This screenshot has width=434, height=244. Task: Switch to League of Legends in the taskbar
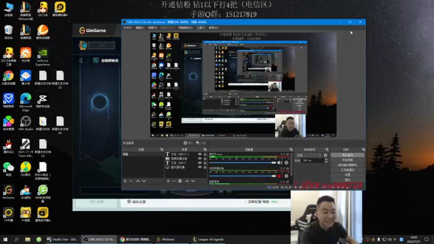(208, 239)
